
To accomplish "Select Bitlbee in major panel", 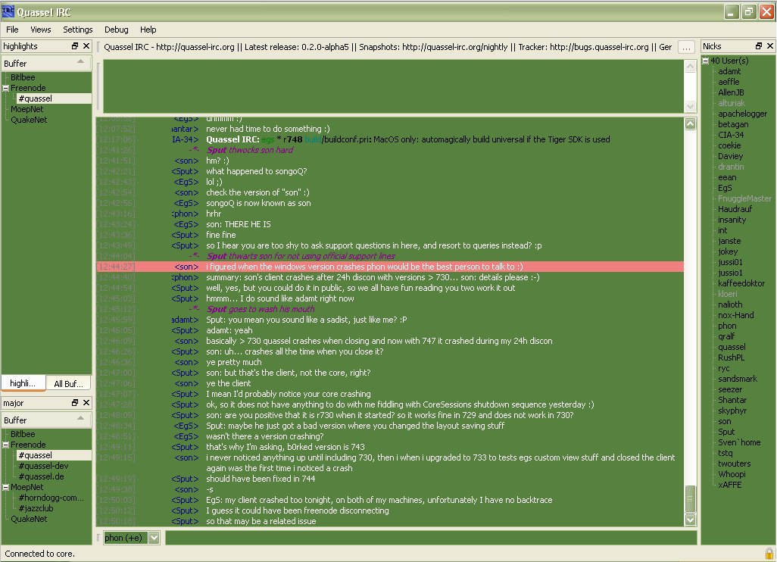I will [x=23, y=434].
